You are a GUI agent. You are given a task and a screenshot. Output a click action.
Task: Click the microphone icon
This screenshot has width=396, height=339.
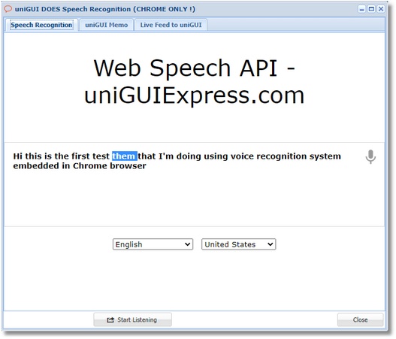point(370,156)
